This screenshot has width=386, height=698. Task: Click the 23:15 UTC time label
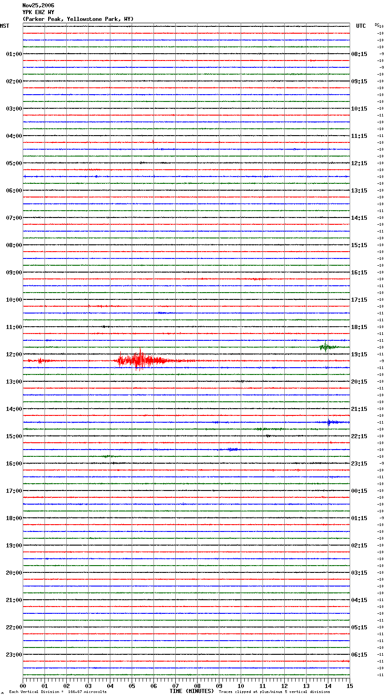pos(359,464)
